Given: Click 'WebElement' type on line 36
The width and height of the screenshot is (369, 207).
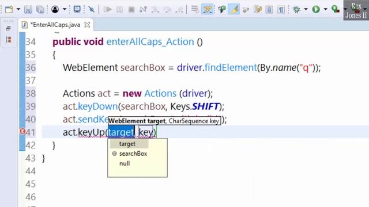Looking at the screenshot, I should (90, 68).
